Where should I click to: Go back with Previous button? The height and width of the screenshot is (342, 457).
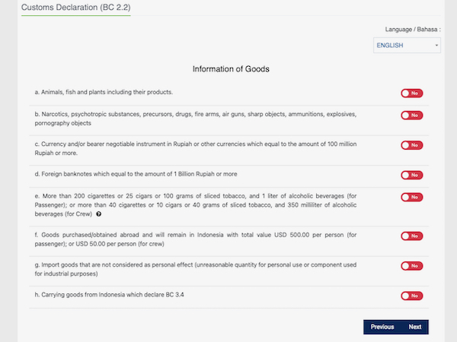click(x=382, y=327)
